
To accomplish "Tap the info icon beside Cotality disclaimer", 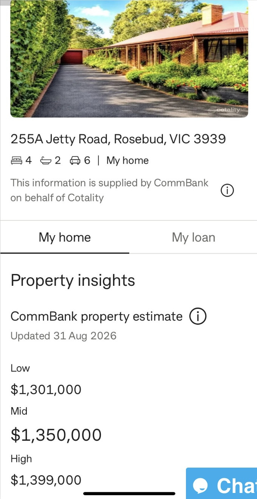I will click(x=227, y=191).
